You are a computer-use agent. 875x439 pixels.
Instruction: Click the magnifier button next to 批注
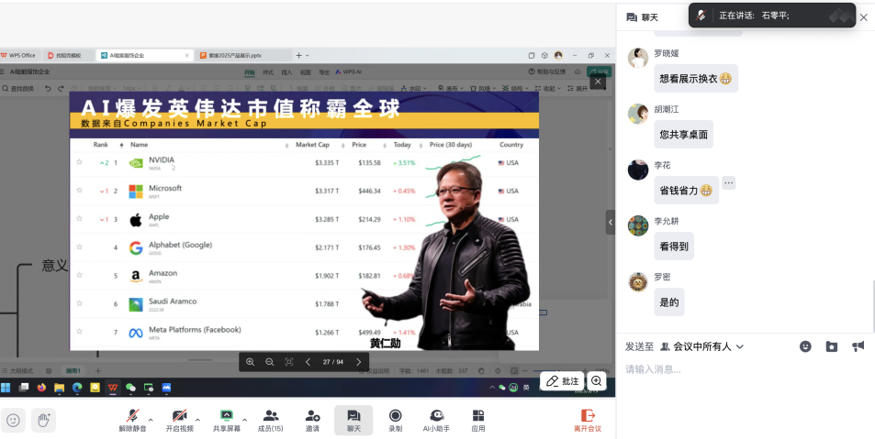coord(597,381)
